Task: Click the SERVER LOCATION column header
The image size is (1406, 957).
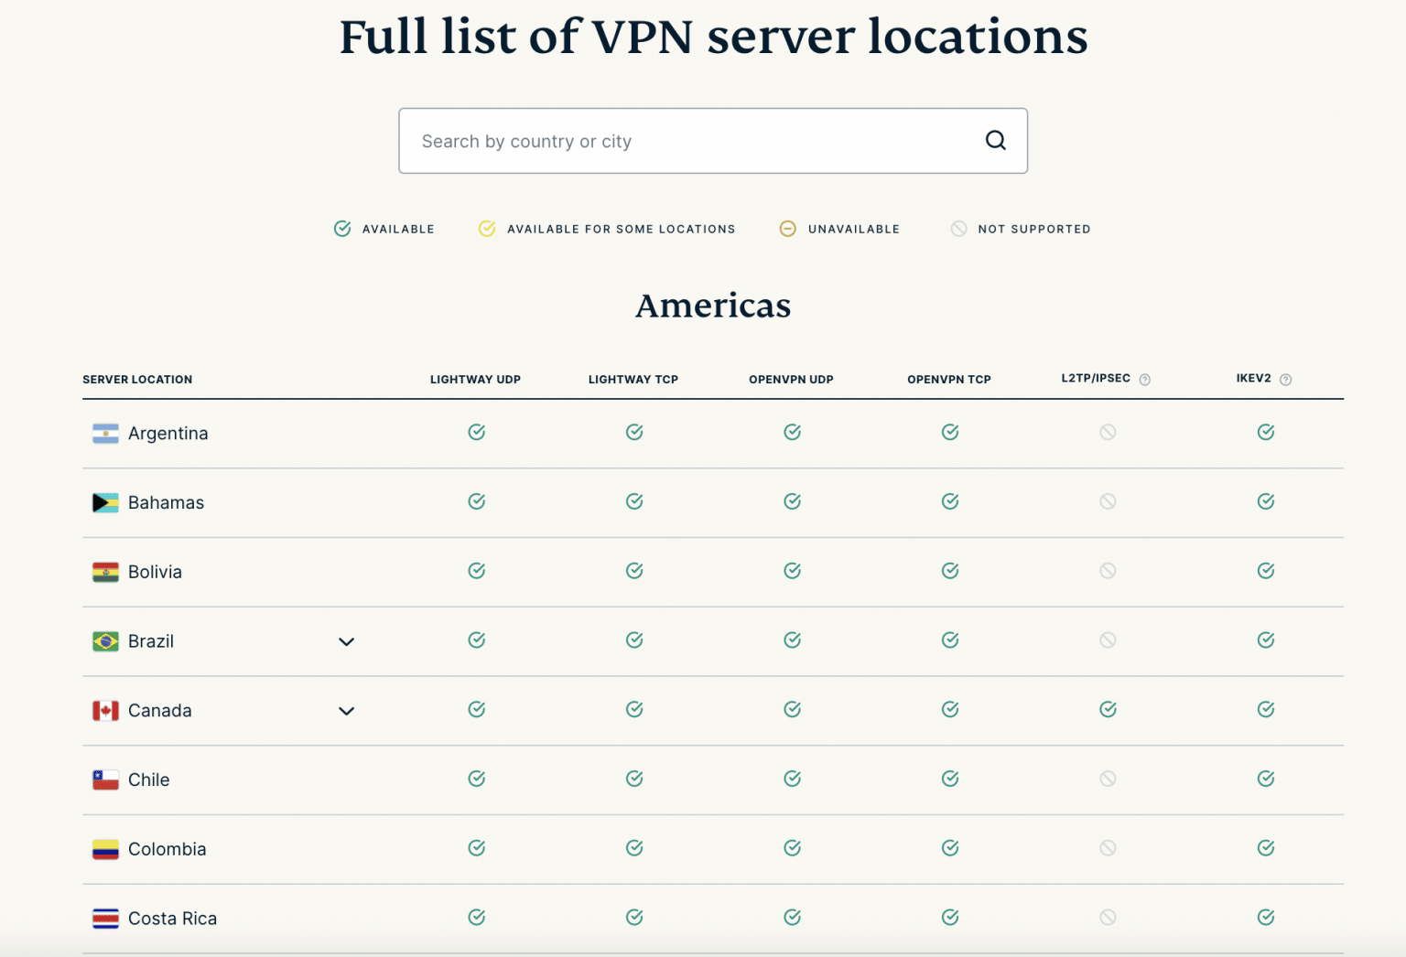Action: pyautogui.click(x=137, y=379)
